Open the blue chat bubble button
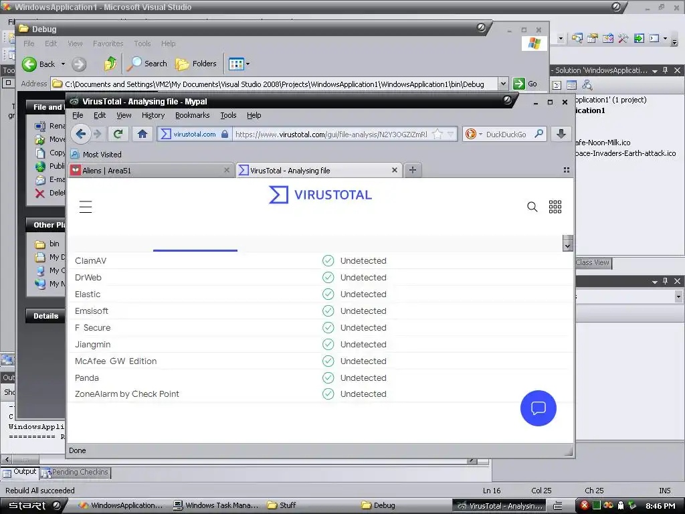The image size is (685, 514). (x=539, y=408)
